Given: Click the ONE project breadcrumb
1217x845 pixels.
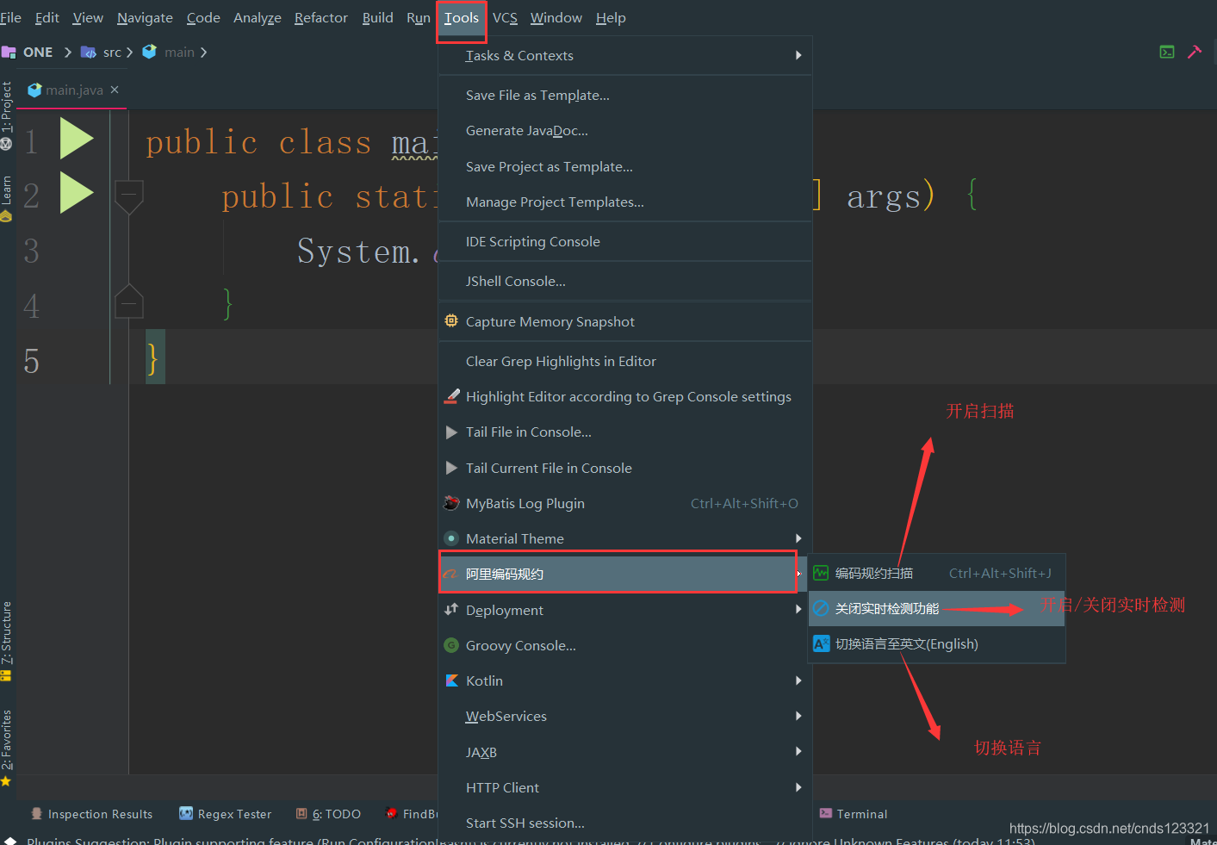Looking at the screenshot, I should [28, 52].
